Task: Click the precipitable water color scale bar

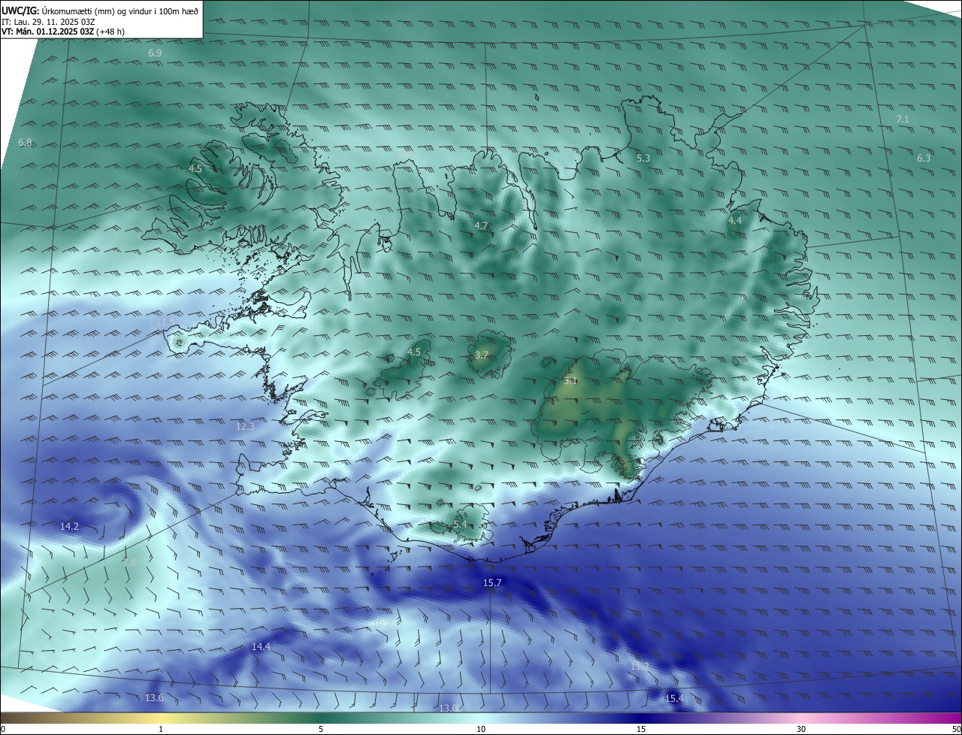Action: click(x=481, y=718)
